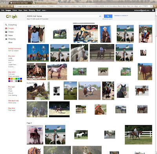
Task: Pick the blue color swatch
Action: pyautogui.click(x=21, y=79)
